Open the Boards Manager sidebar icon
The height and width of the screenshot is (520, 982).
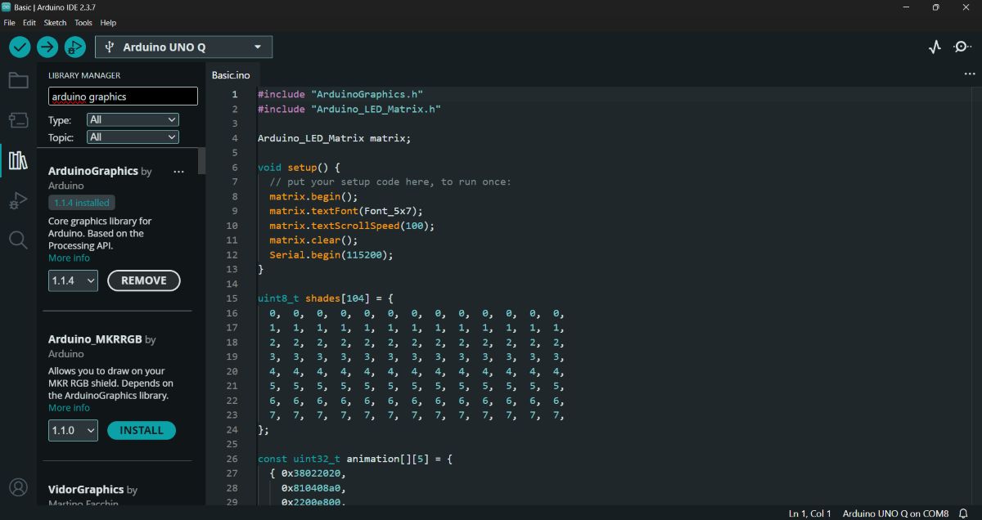click(18, 120)
